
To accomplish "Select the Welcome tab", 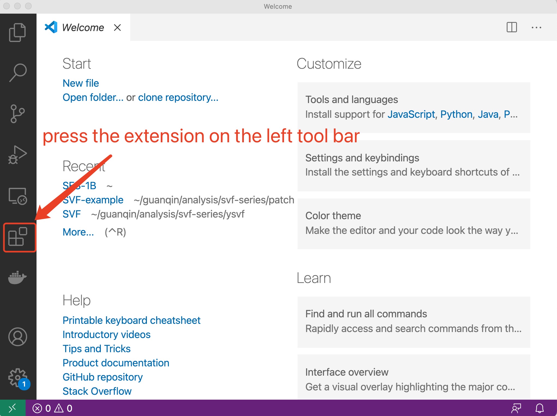I will pos(83,28).
